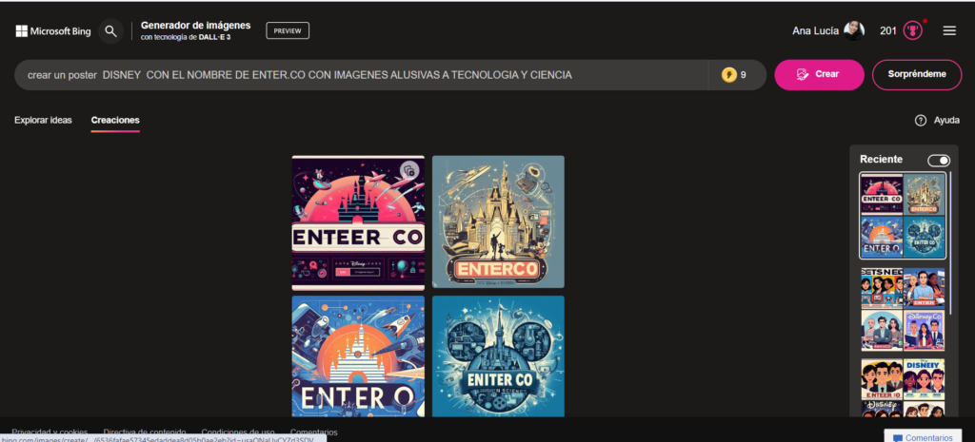This screenshot has width=975, height=442.
Task: Click the collection icon on ENTEER CO image
Action: [x=409, y=170]
